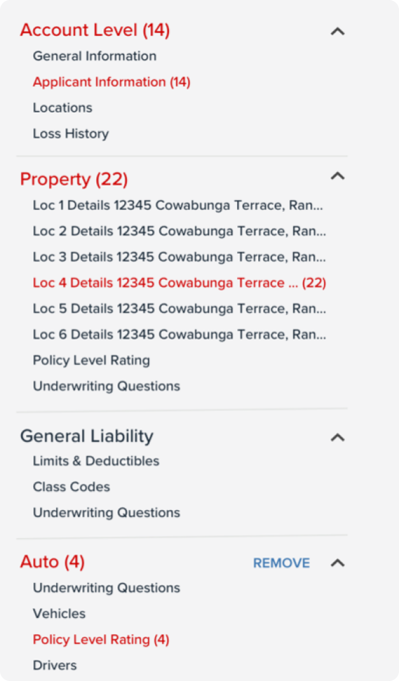Collapse the General Liability section

[x=337, y=437]
